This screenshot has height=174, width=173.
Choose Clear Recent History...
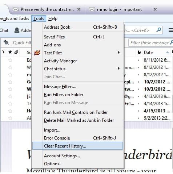coord(77,146)
